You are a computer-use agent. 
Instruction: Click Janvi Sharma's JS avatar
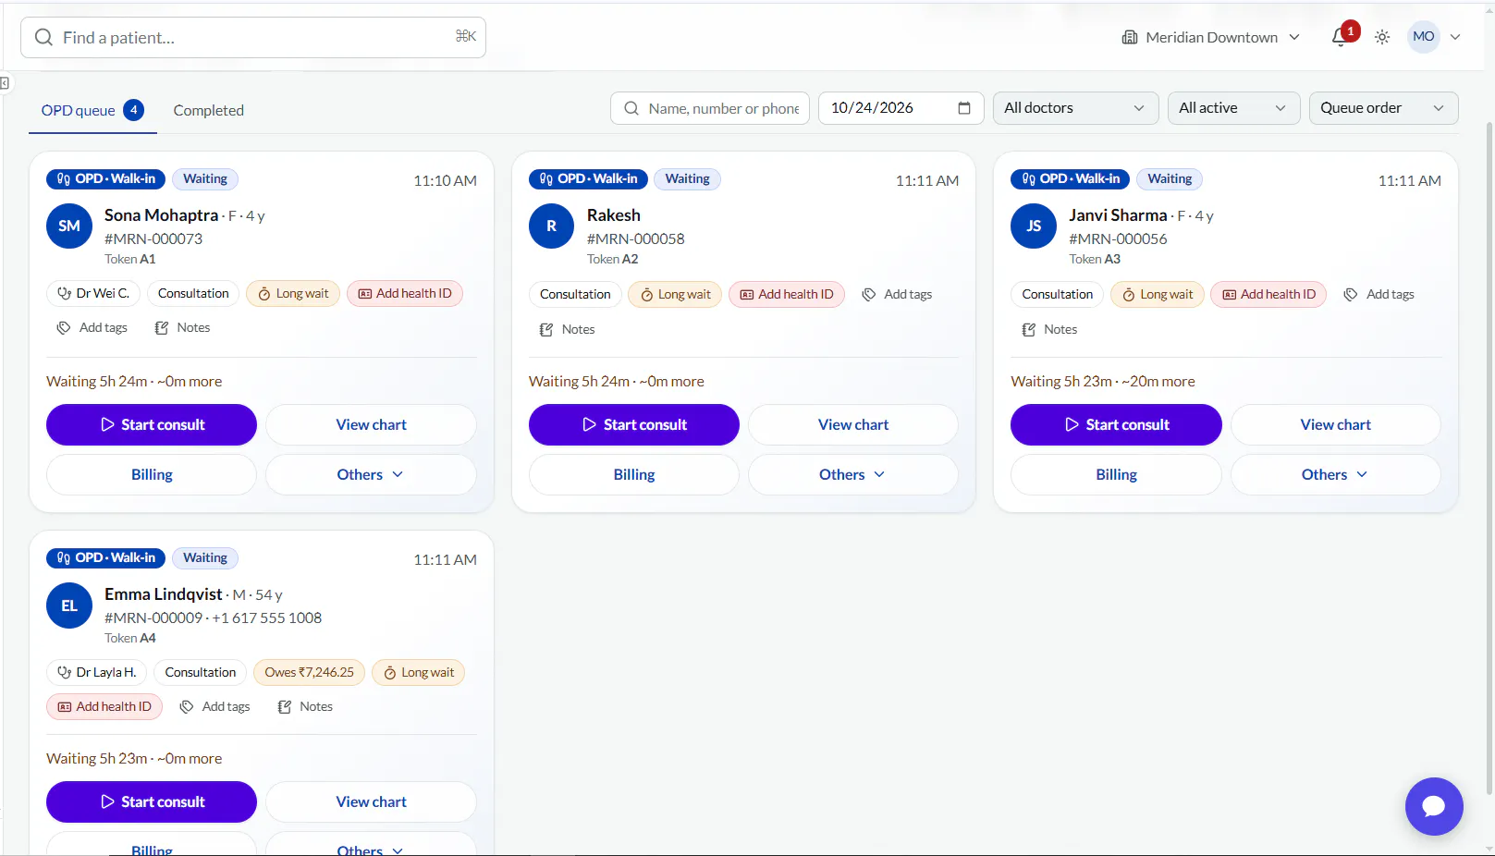[1034, 226]
